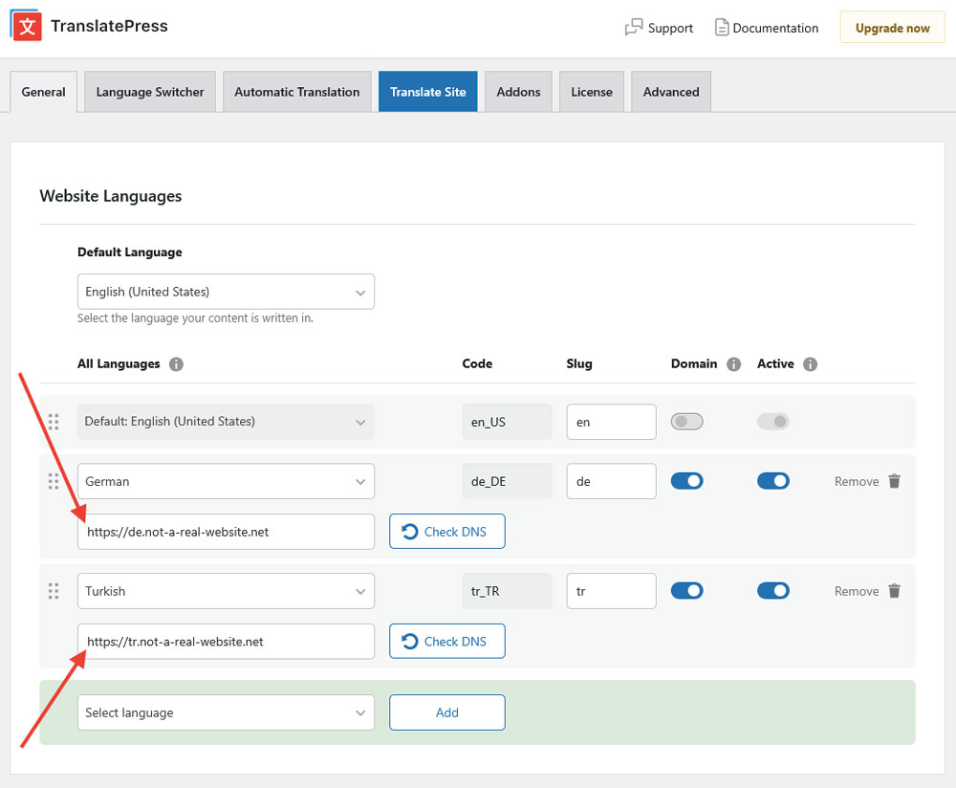Click the info icon beside All Languages
956x788 pixels.
click(x=176, y=363)
